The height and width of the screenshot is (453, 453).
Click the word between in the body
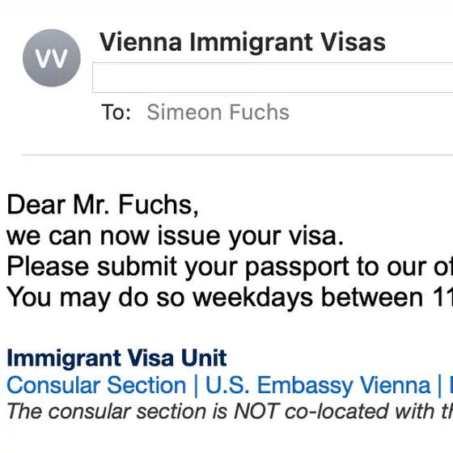[372, 298]
